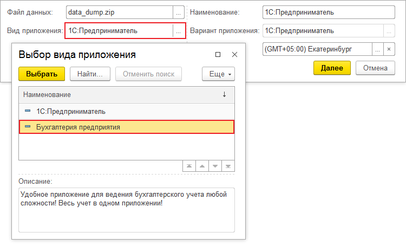The width and height of the screenshot is (406, 245).
Task: Click the Отменить поиск button
Action: pos(149,74)
